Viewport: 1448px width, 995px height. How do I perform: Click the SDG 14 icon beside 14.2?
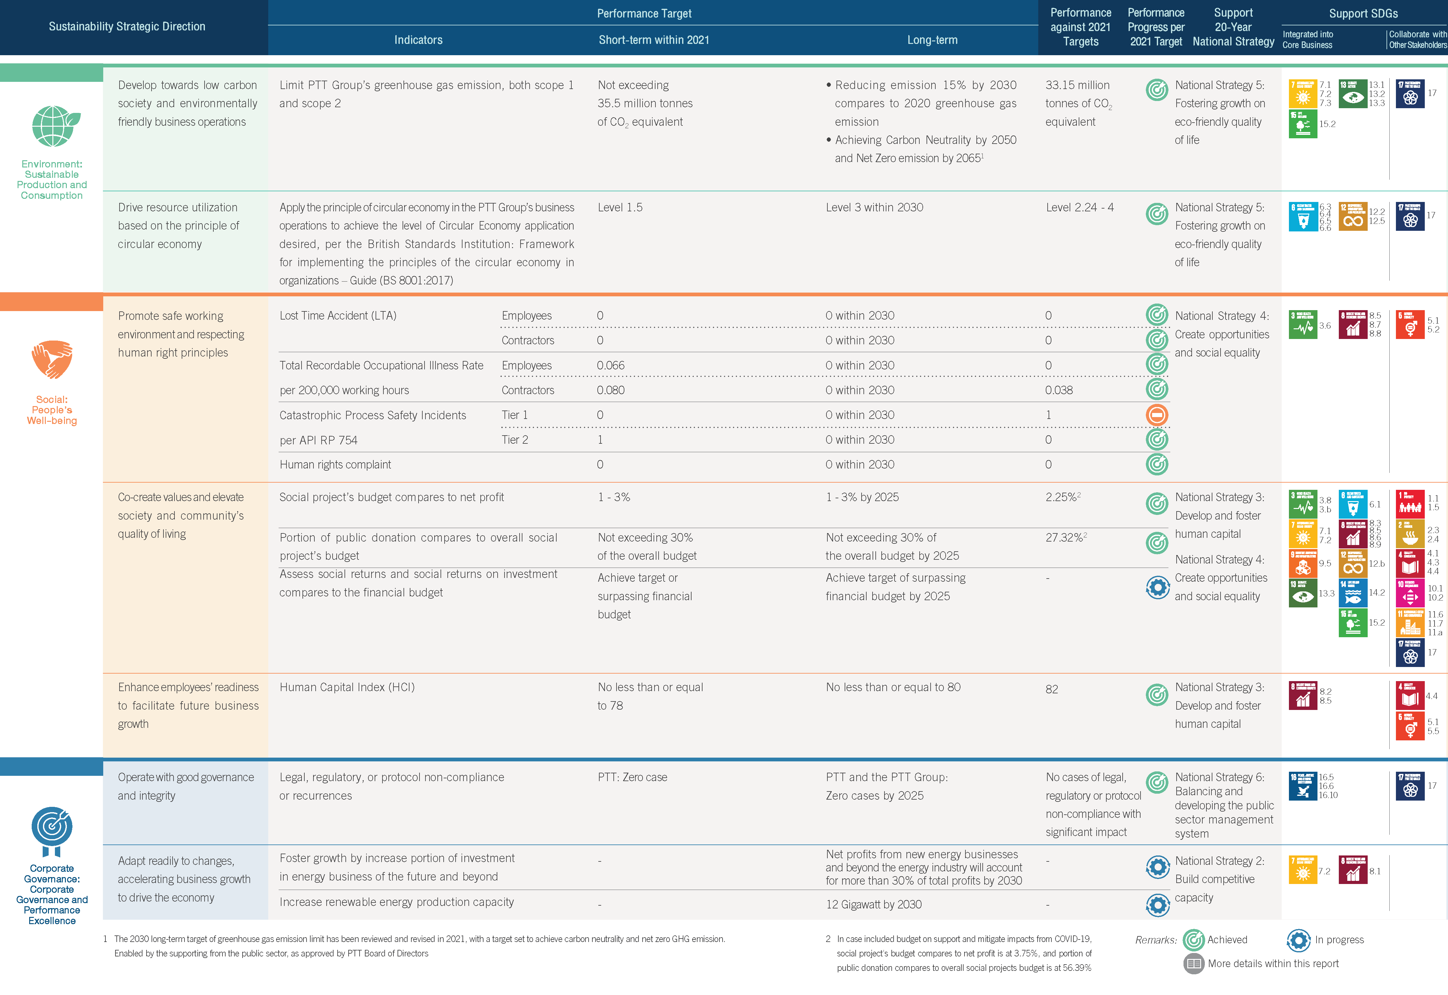pyautogui.click(x=1353, y=593)
